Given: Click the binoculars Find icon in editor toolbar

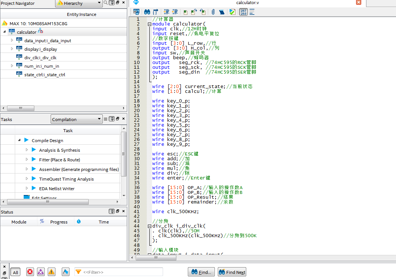Looking at the screenshot, I should [147, 12].
